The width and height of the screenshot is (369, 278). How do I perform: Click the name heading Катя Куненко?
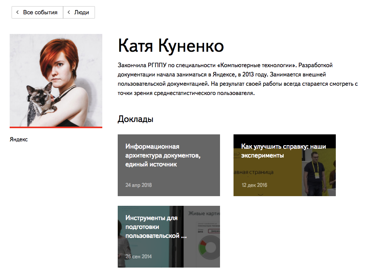click(171, 46)
